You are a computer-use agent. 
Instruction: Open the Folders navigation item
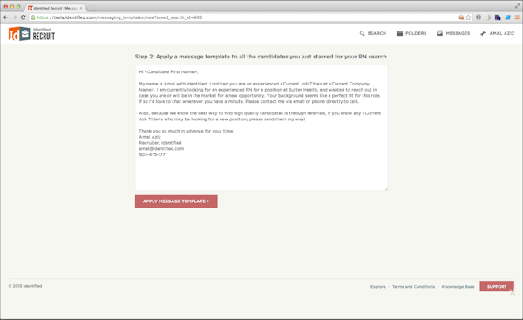tap(411, 33)
